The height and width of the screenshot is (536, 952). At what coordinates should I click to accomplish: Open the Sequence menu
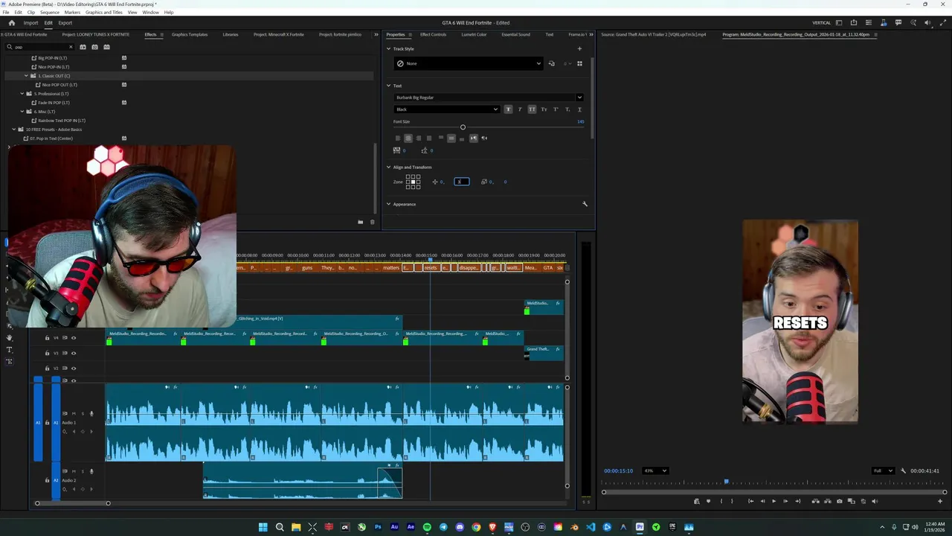tap(50, 13)
